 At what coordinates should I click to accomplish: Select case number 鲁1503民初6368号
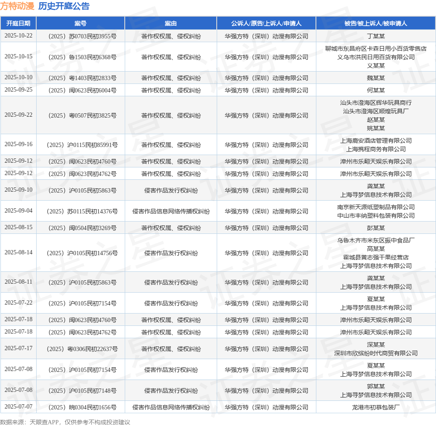[x=82, y=57]
